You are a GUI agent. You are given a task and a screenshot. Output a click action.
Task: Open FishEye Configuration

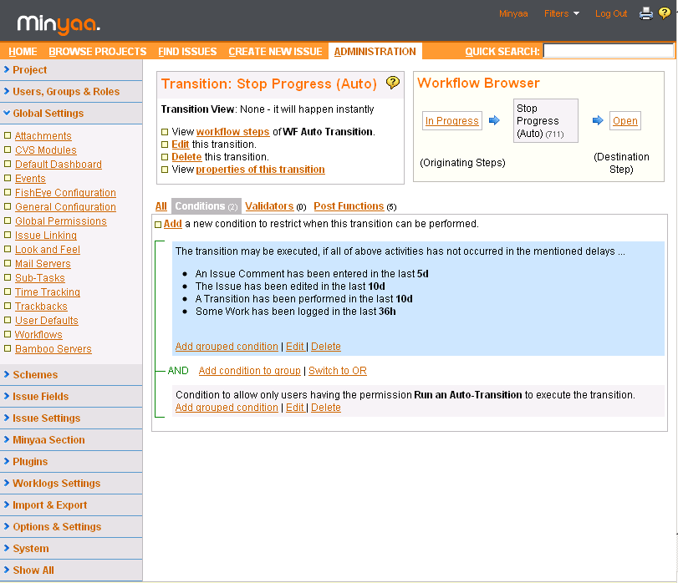click(x=66, y=193)
